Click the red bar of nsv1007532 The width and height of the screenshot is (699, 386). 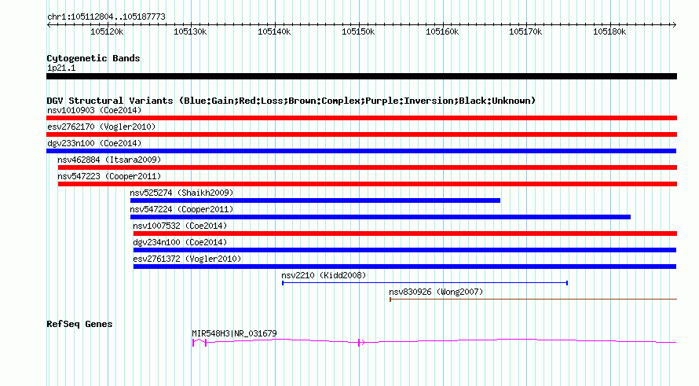405,233
